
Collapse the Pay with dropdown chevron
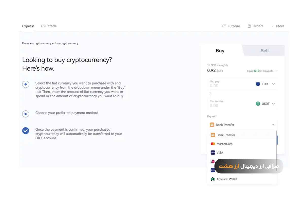273,125
